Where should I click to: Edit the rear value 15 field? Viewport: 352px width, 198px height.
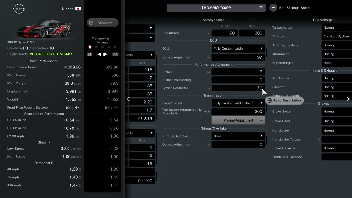click(x=142, y=164)
